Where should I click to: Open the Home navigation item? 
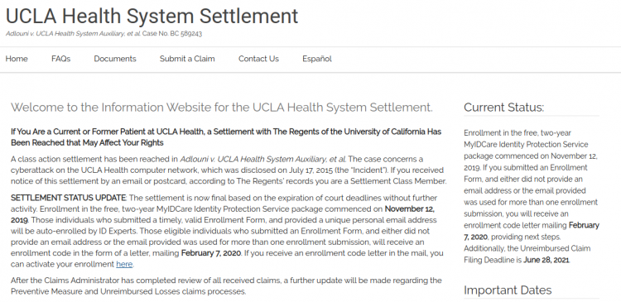[17, 59]
